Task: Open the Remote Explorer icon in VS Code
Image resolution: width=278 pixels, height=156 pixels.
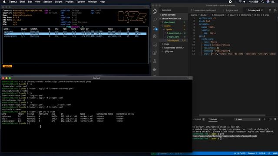Action: pos(155,45)
